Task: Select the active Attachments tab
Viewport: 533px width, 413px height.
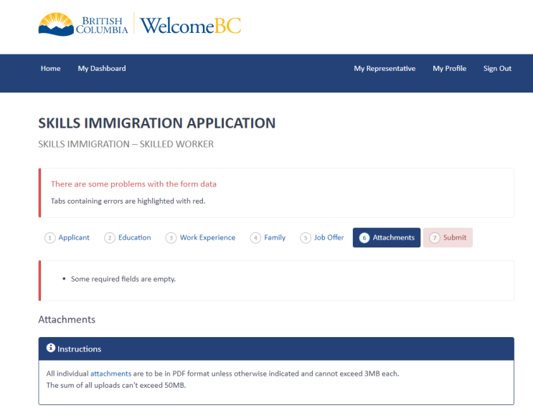Action: pos(387,238)
